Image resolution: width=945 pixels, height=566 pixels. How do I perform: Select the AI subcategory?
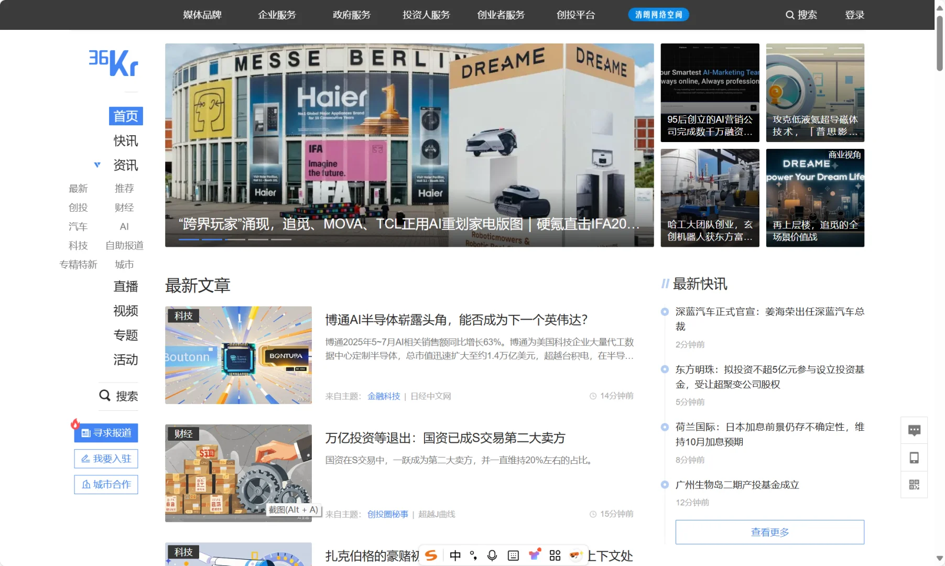[124, 226]
